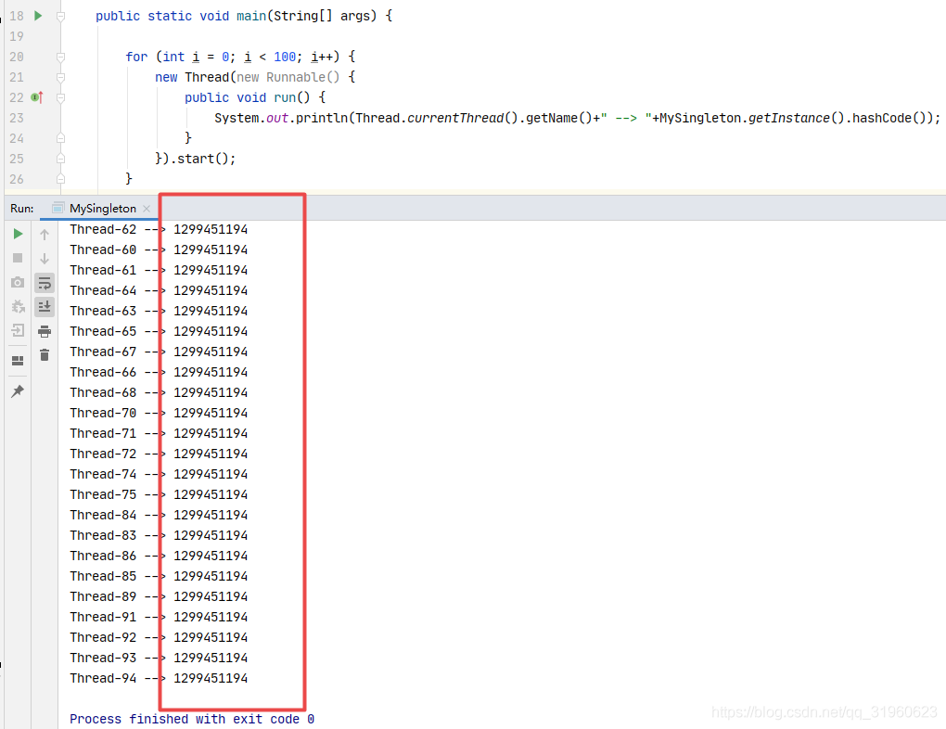Print the console output

pos(45,331)
